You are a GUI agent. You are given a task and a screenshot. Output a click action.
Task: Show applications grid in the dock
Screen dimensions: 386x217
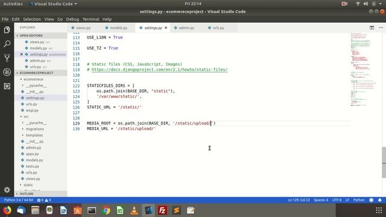click(x=379, y=210)
